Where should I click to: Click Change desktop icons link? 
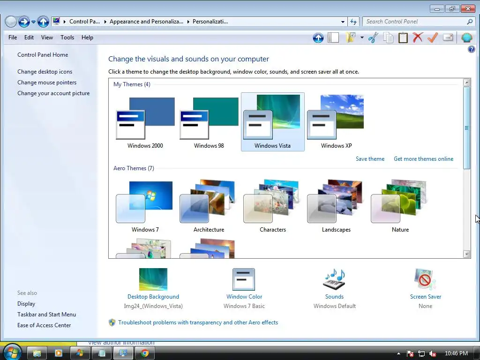pyautogui.click(x=45, y=72)
